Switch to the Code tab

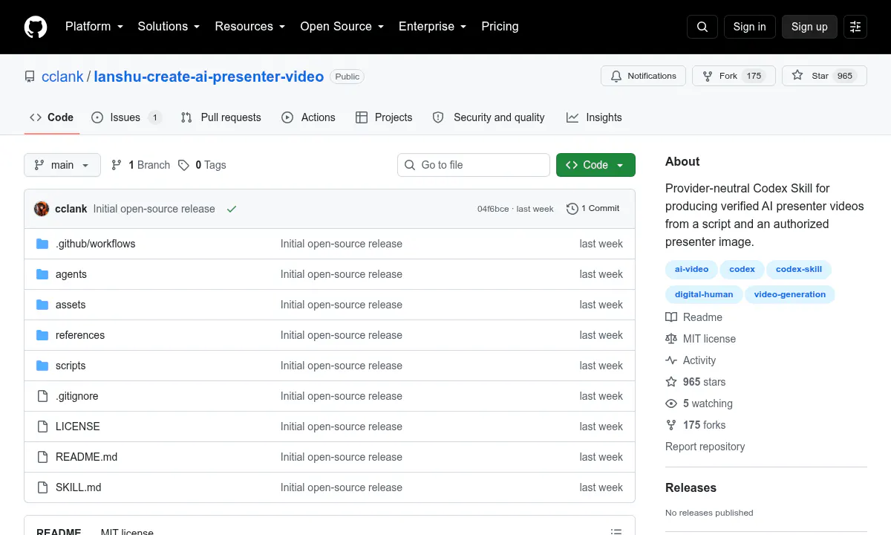[52, 117]
